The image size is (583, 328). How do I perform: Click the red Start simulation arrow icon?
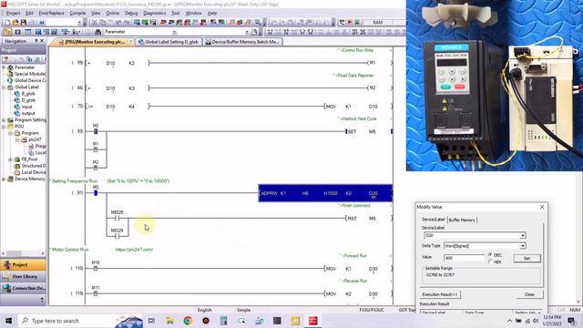(x=350, y=23)
